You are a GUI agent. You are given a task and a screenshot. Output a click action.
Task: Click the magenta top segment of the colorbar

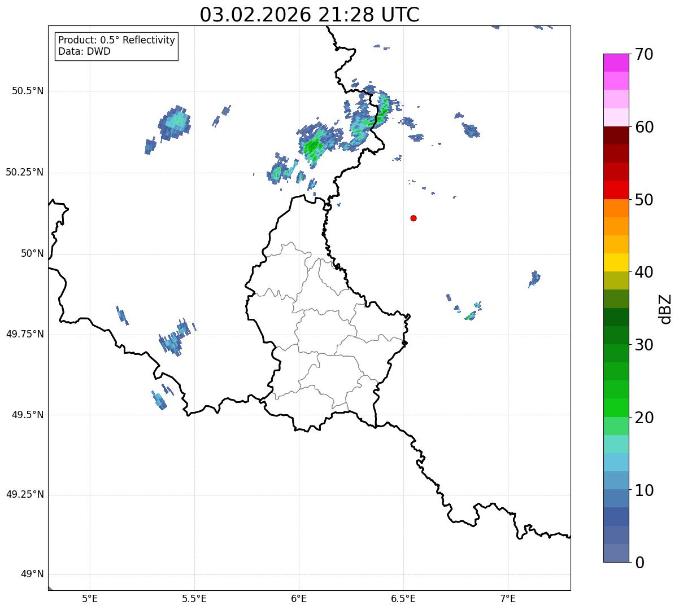click(x=616, y=63)
